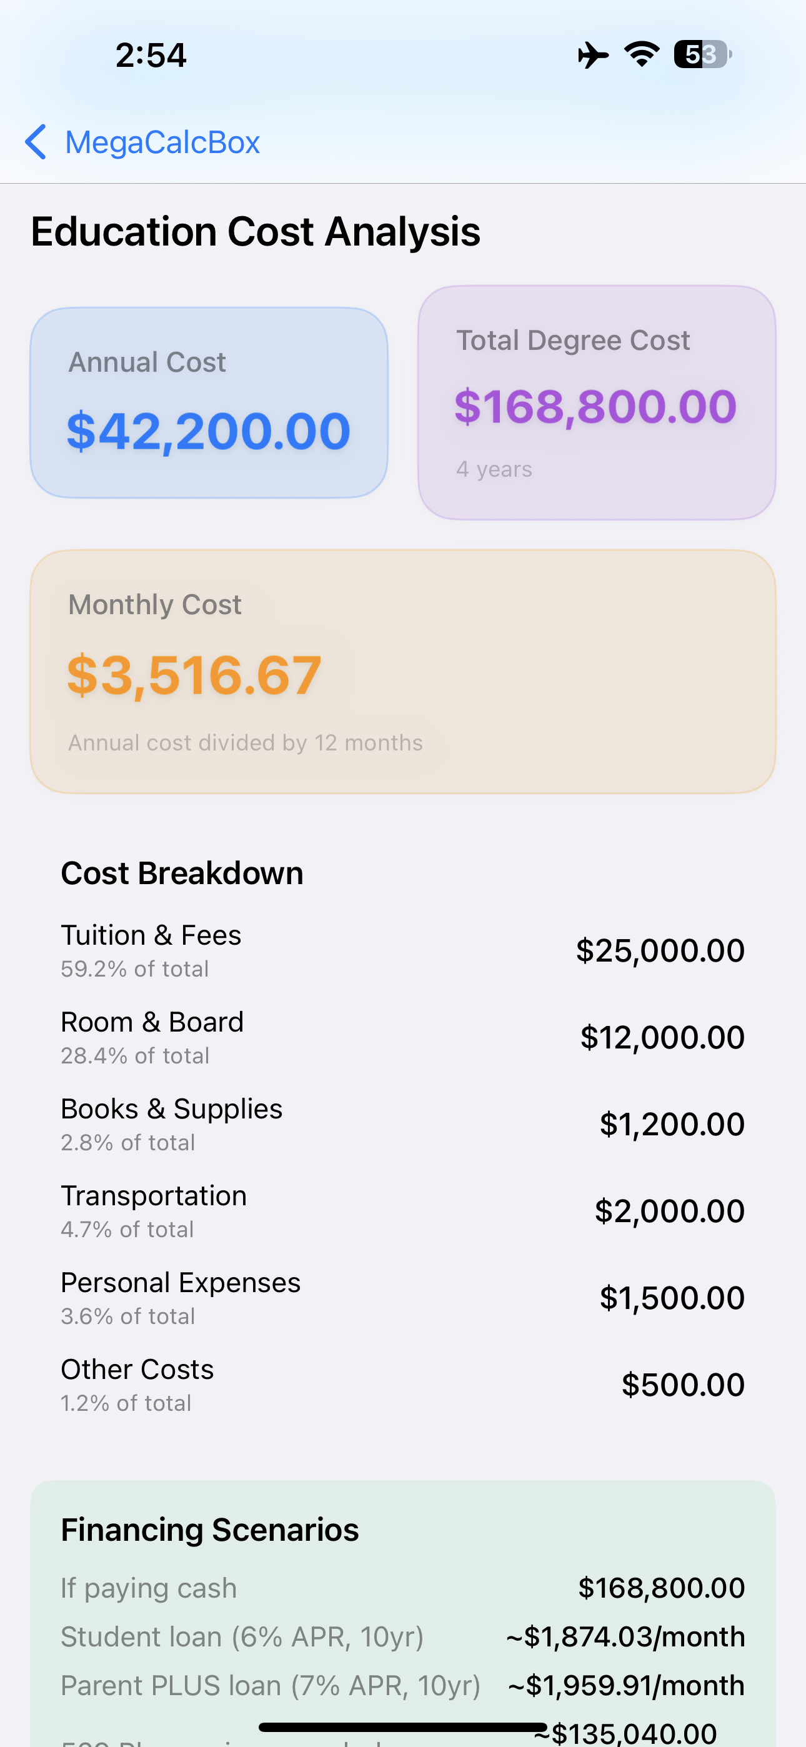Tap the Education Cost Analysis heading
The image size is (806, 1747).
[x=256, y=232]
